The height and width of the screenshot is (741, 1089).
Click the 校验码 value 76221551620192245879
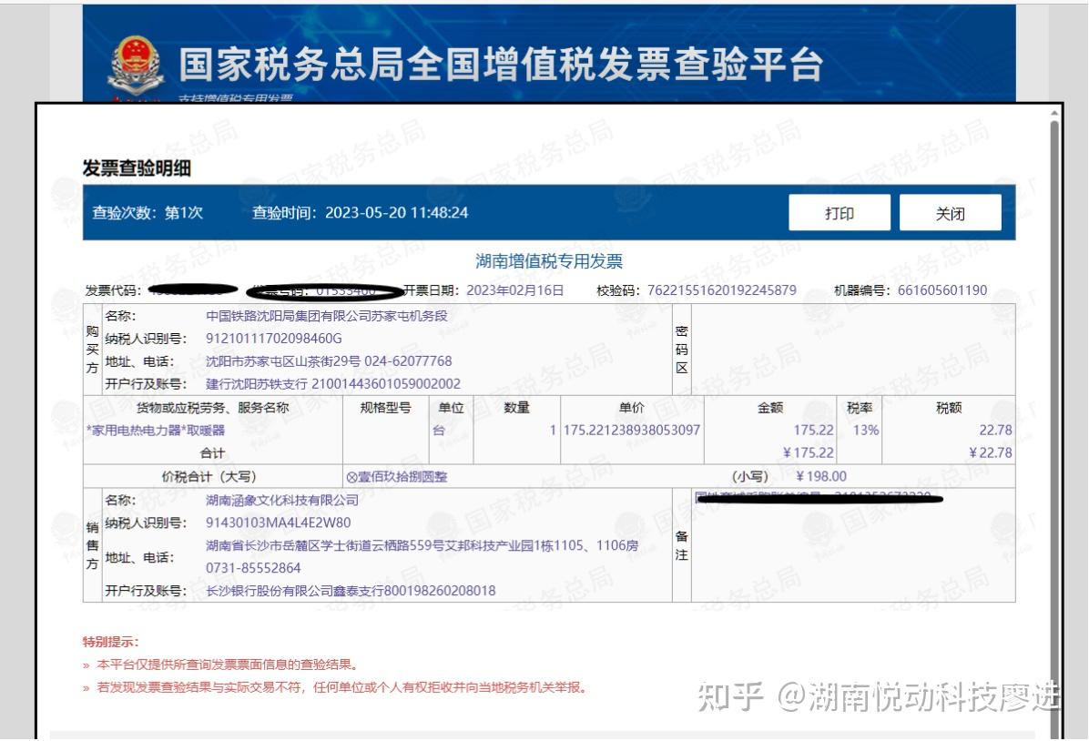722,290
